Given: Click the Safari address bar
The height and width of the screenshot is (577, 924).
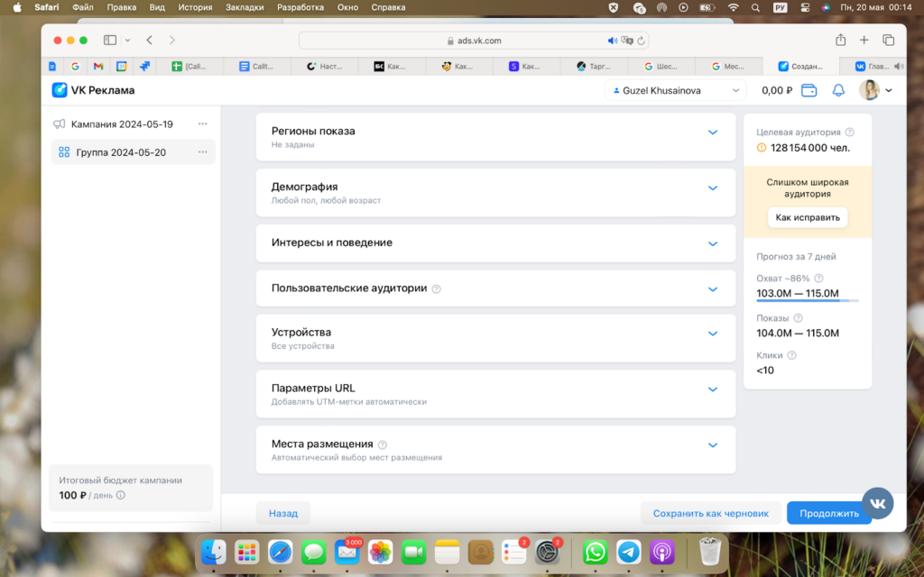Looking at the screenshot, I should pos(474,41).
